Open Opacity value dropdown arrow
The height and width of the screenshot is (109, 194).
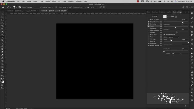pos(53,7)
